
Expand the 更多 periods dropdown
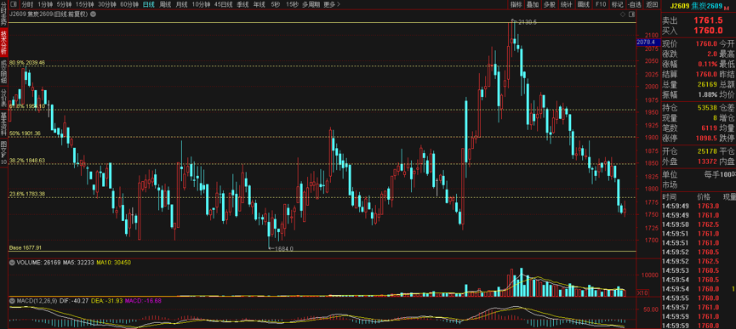click(x=332, y=4)
